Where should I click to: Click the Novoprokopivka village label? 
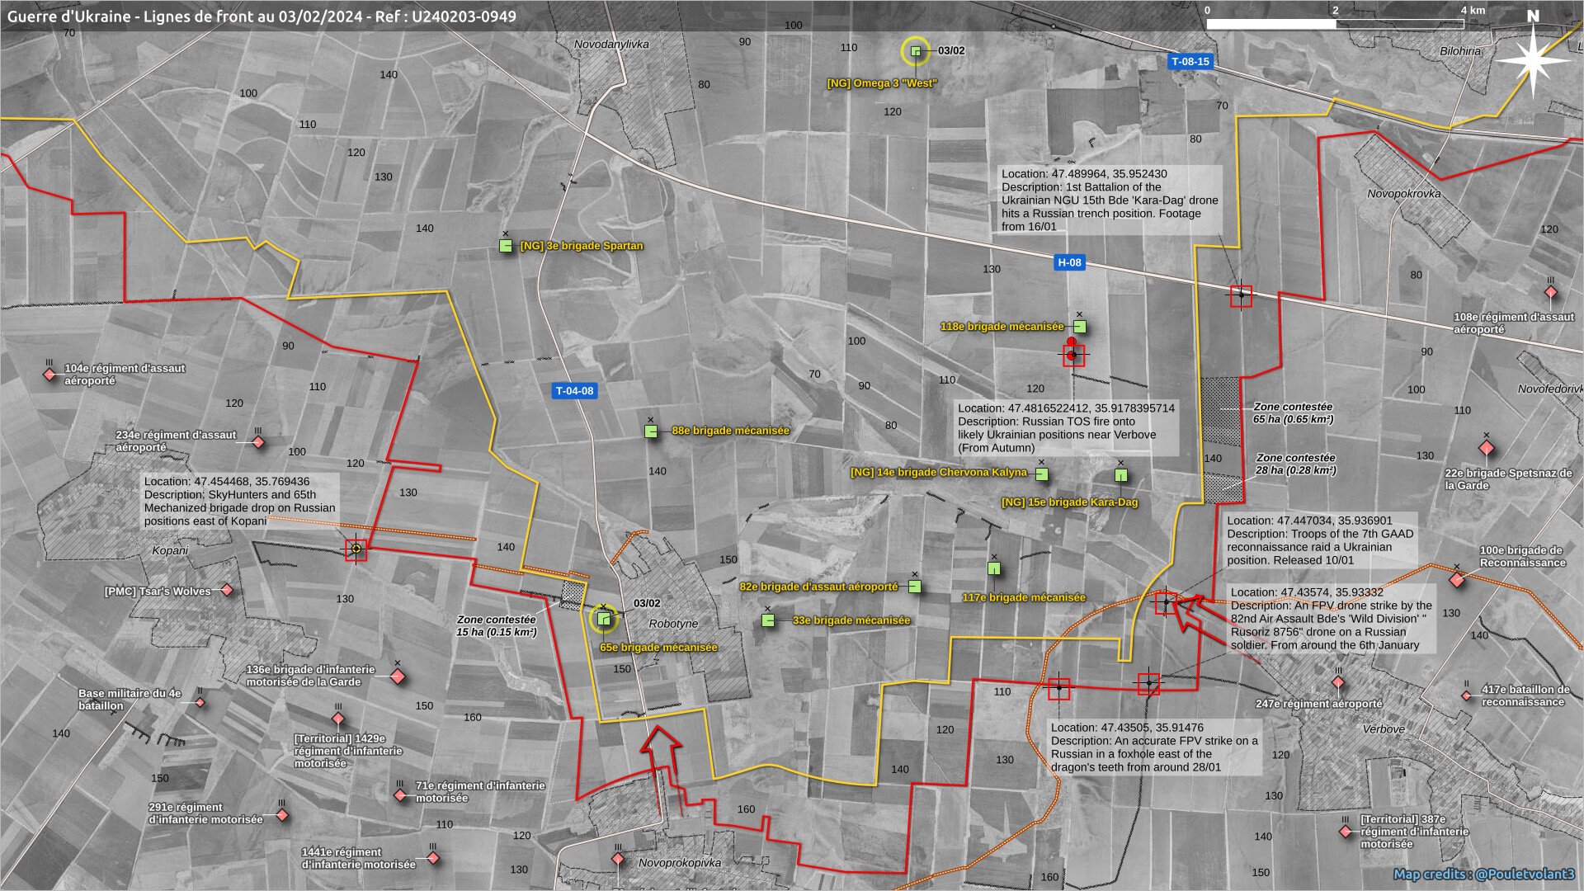pyautogui.click(x=680, y=863)
